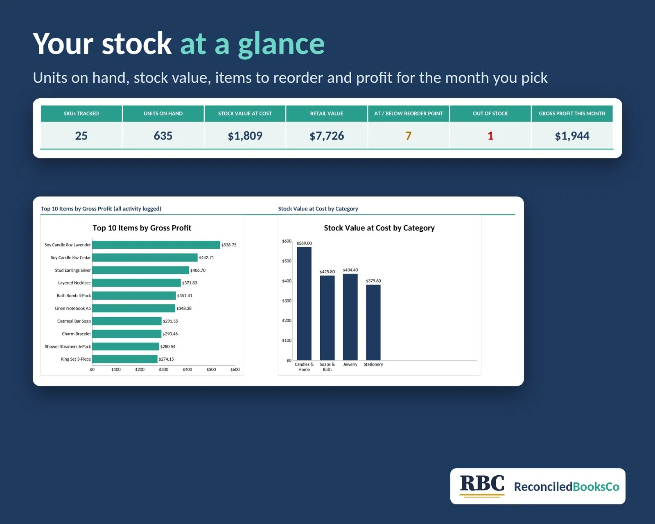Image resolution: width=655 pixels, height=524 pixels.
Task: Click the units on hand value 635
Action: [x=163, y=136]
